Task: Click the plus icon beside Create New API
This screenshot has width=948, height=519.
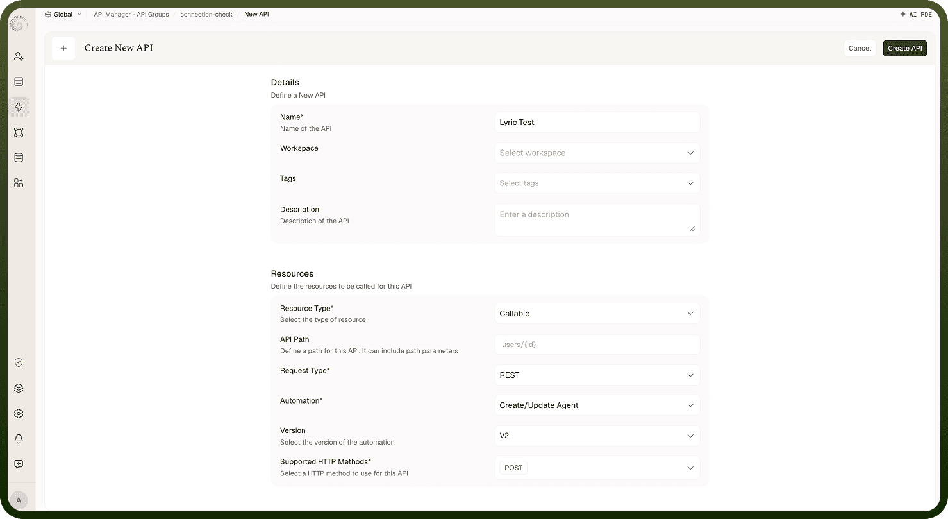Action: (63, 48)
